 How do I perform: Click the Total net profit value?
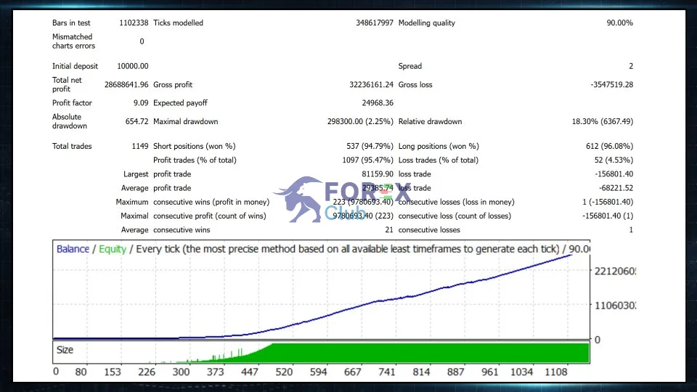(x=126, y=84)
